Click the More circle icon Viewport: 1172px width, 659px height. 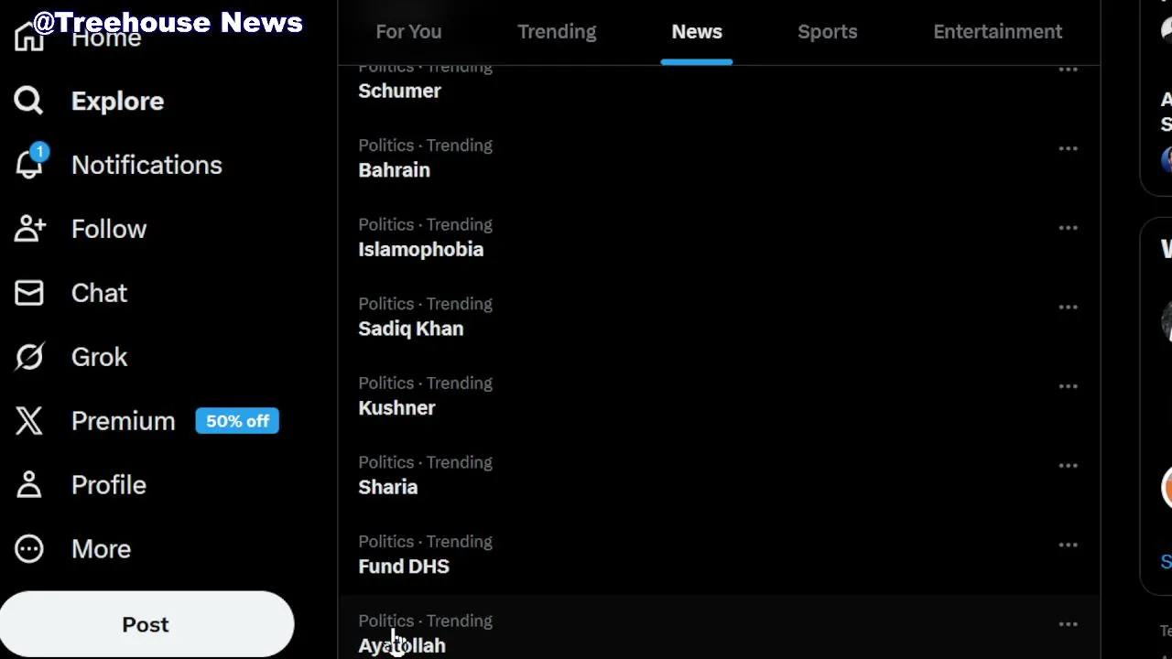(28, 549)
